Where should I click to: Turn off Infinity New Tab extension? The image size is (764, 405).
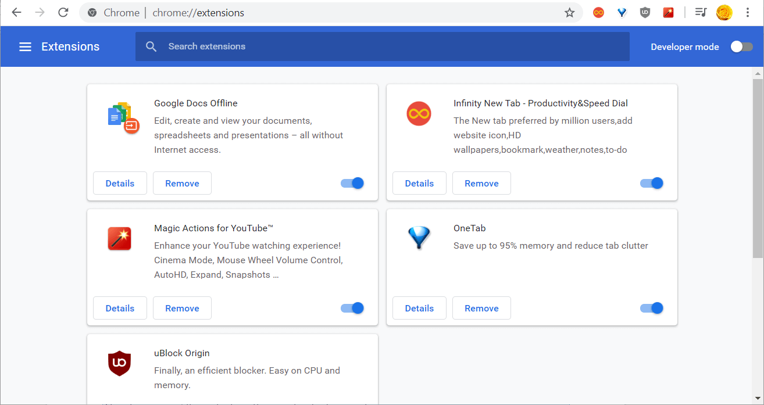coord(652,183)
